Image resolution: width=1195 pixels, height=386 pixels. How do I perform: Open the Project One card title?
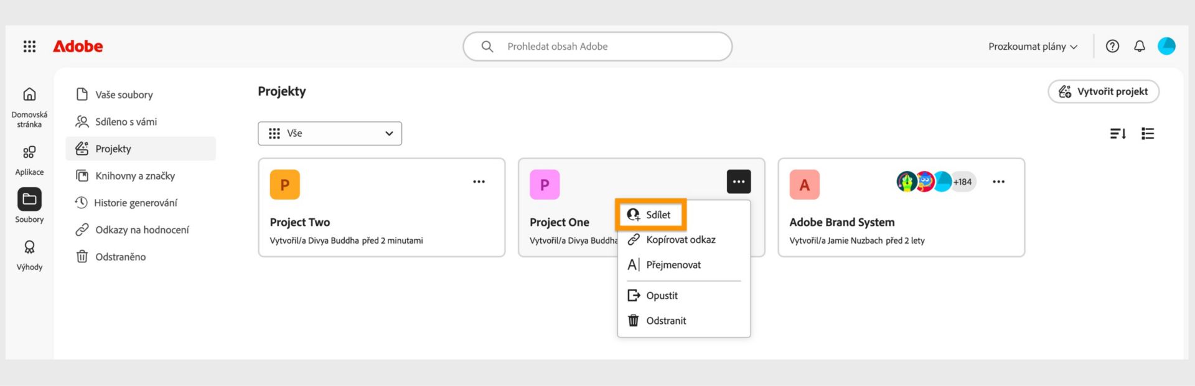point(560,223)
